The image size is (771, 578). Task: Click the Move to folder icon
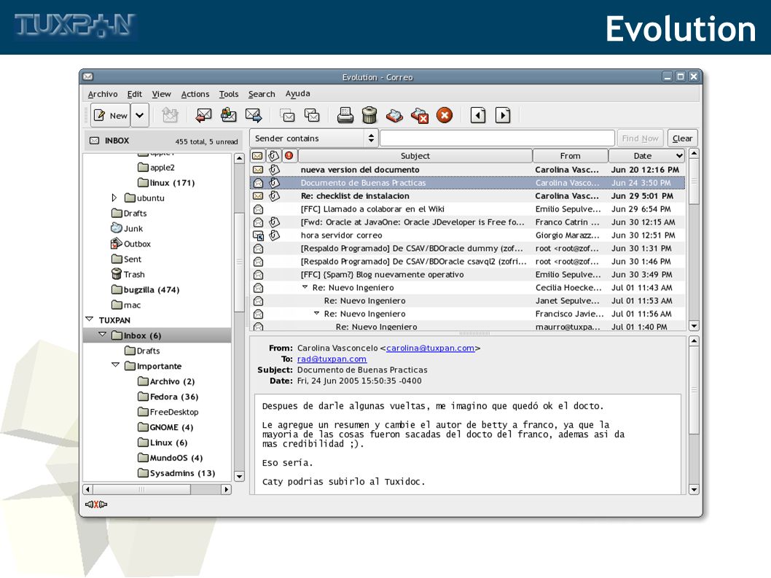tap(287, 116)
